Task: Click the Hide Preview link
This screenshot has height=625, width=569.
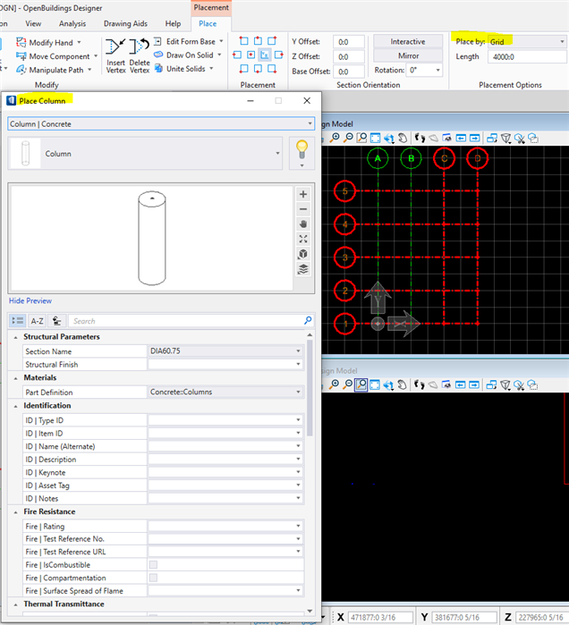Action: (x=30, y=300)
